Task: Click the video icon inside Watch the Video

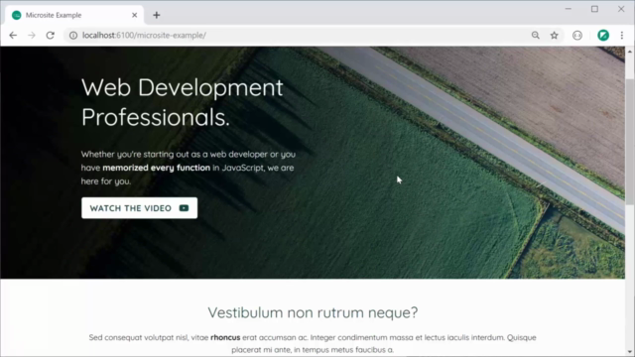Action: point(184,208)
